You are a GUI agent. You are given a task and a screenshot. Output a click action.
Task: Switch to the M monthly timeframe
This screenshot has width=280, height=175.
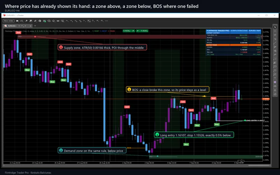(x=102, y=21)
